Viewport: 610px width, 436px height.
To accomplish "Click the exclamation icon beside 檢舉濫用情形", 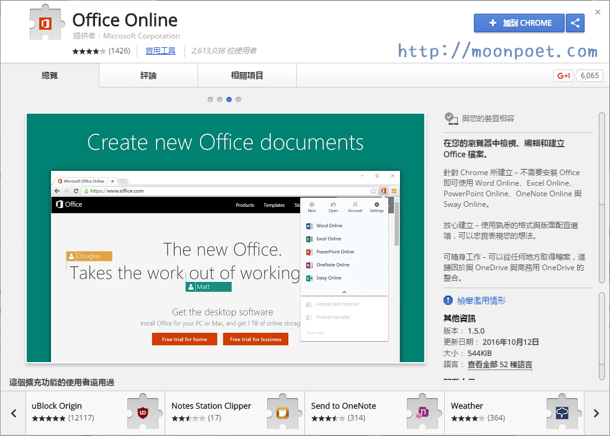I will tap(448, 300).
